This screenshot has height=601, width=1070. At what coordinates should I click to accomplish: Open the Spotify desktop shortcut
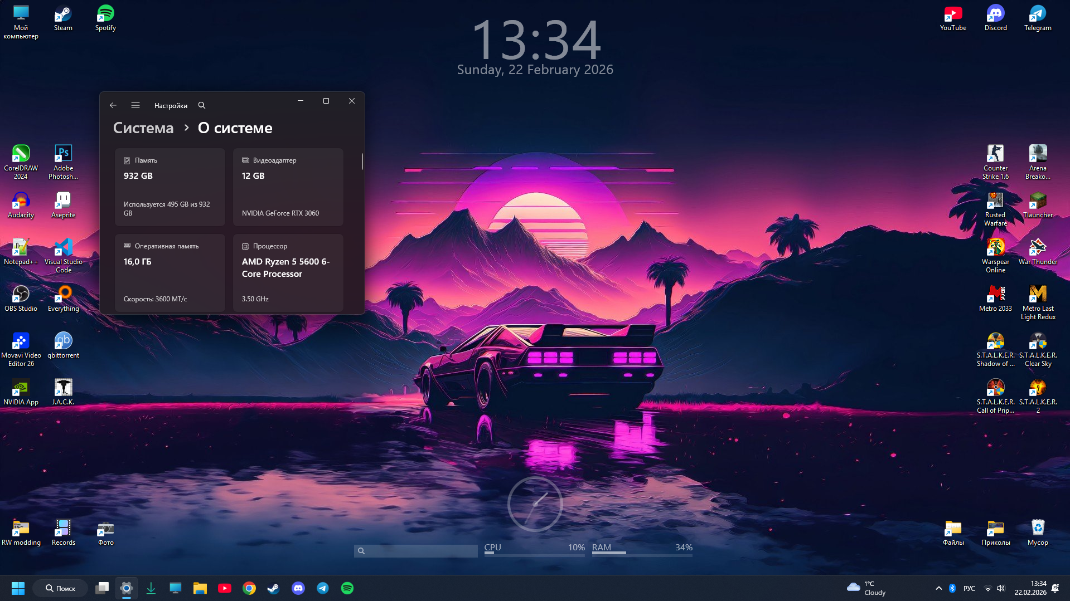[x=105, y=18]
